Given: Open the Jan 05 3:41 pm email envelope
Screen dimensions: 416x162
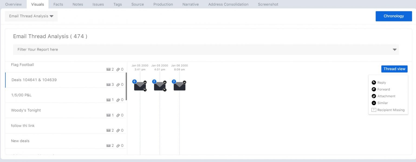Looking at the screenshot, I should click(x=140, y=86).
